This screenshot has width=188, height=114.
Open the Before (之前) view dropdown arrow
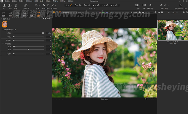click(x=140, y=5)
